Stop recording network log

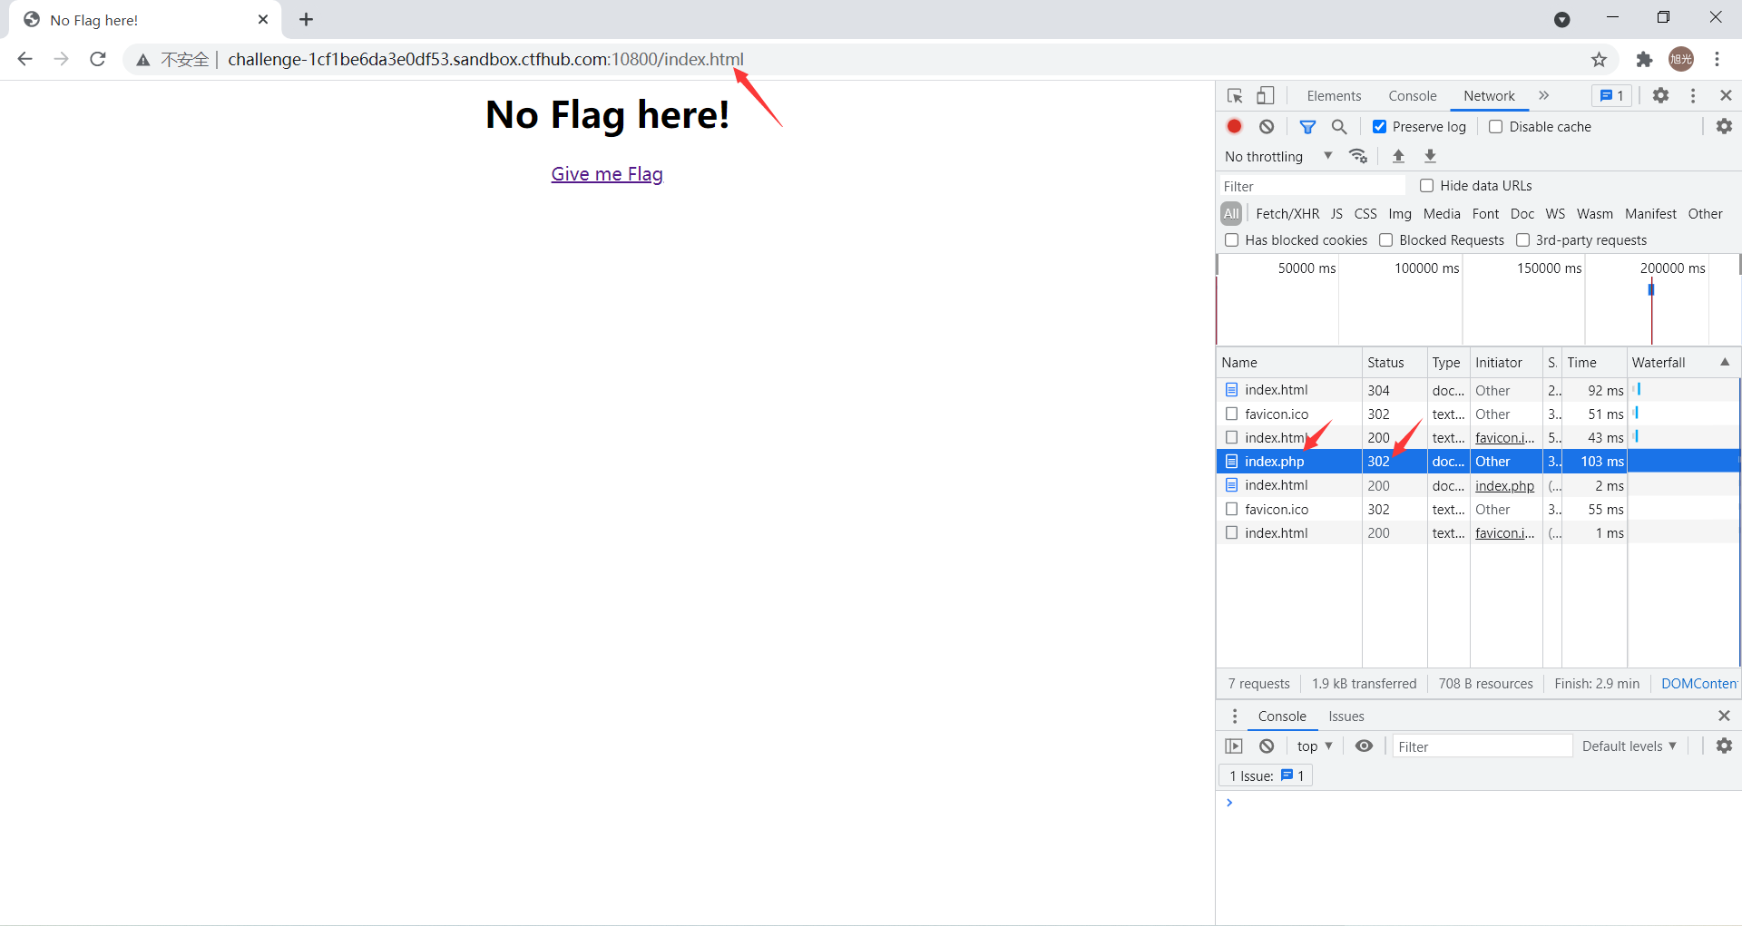(1234, 127)
